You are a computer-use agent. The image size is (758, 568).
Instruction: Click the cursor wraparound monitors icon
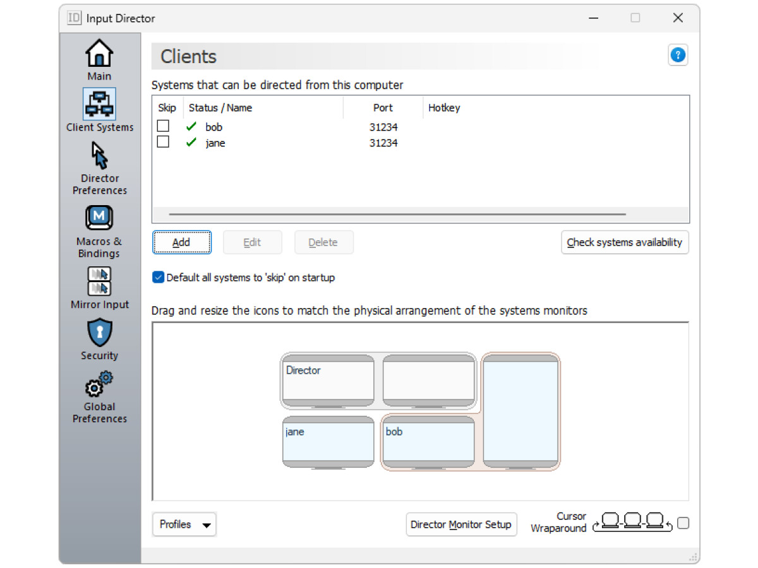click(x=632, y=523)
